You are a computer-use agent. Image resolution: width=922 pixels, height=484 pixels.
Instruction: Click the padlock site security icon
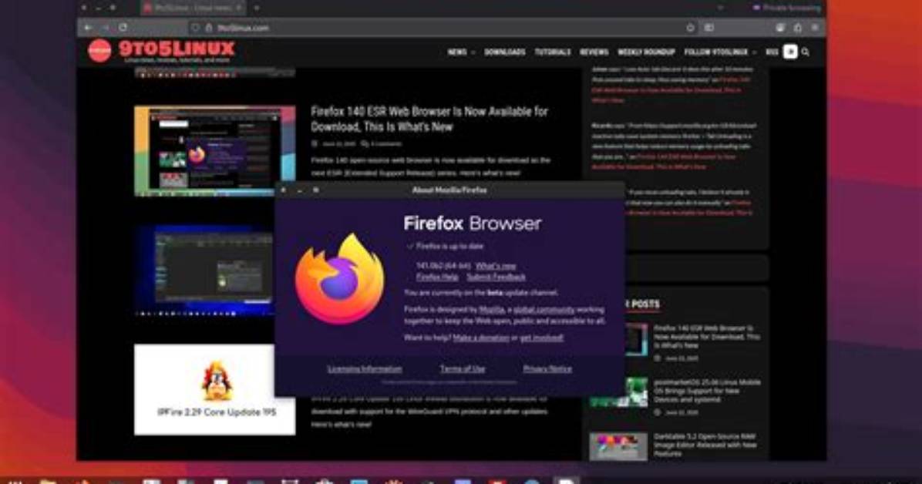click(208, 28)
